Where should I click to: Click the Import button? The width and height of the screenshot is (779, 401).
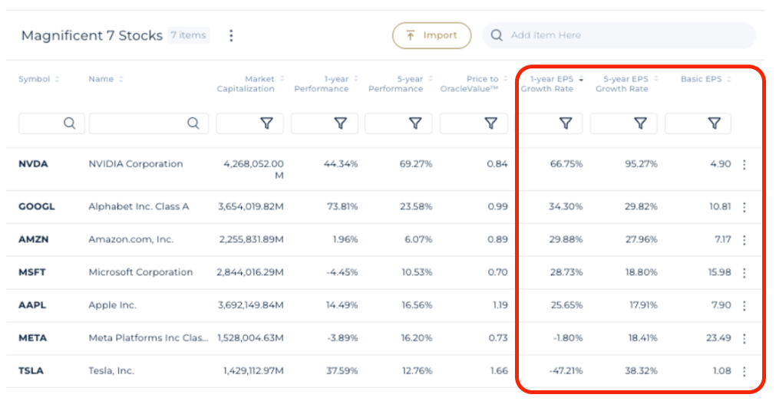click(431, 35)
